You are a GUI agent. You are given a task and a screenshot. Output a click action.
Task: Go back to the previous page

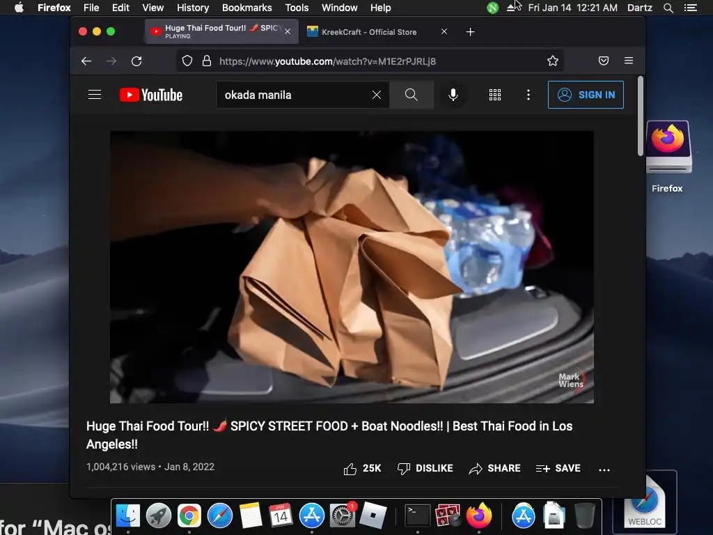pyautogui.click(x=86, y=61)
